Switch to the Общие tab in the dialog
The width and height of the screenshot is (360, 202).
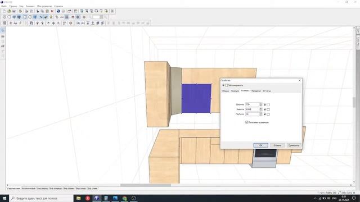click(x=226, y=91)
